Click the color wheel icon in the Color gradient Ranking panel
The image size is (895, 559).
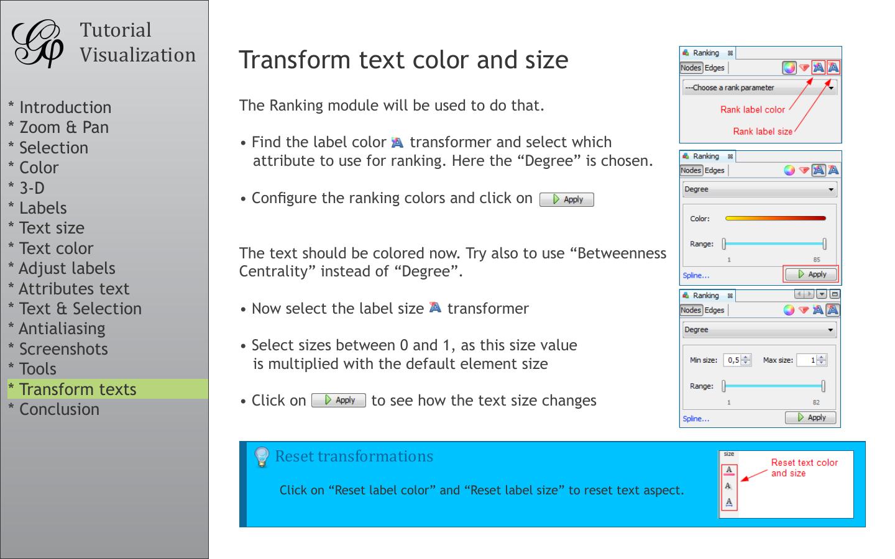click(x=789, y=170)
